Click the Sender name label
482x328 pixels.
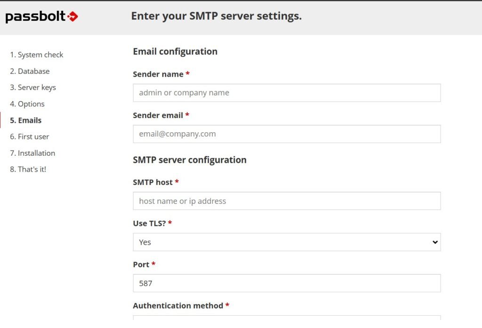pos(158,74)
